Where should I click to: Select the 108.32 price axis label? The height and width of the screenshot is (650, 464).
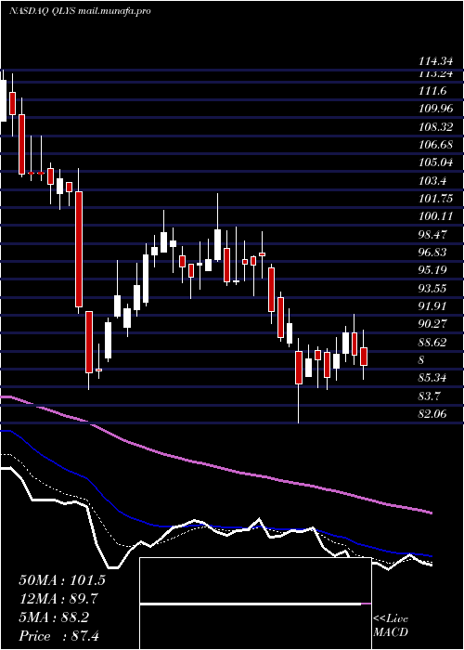click(435, 127)
